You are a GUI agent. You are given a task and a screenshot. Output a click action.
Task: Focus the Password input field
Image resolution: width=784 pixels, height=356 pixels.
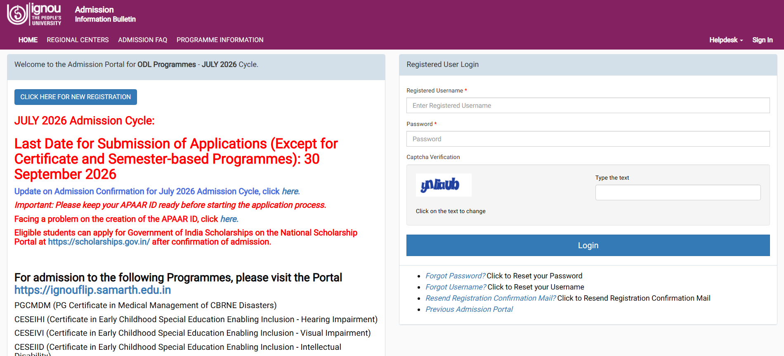pyautogui.click(x=588, y=139)
